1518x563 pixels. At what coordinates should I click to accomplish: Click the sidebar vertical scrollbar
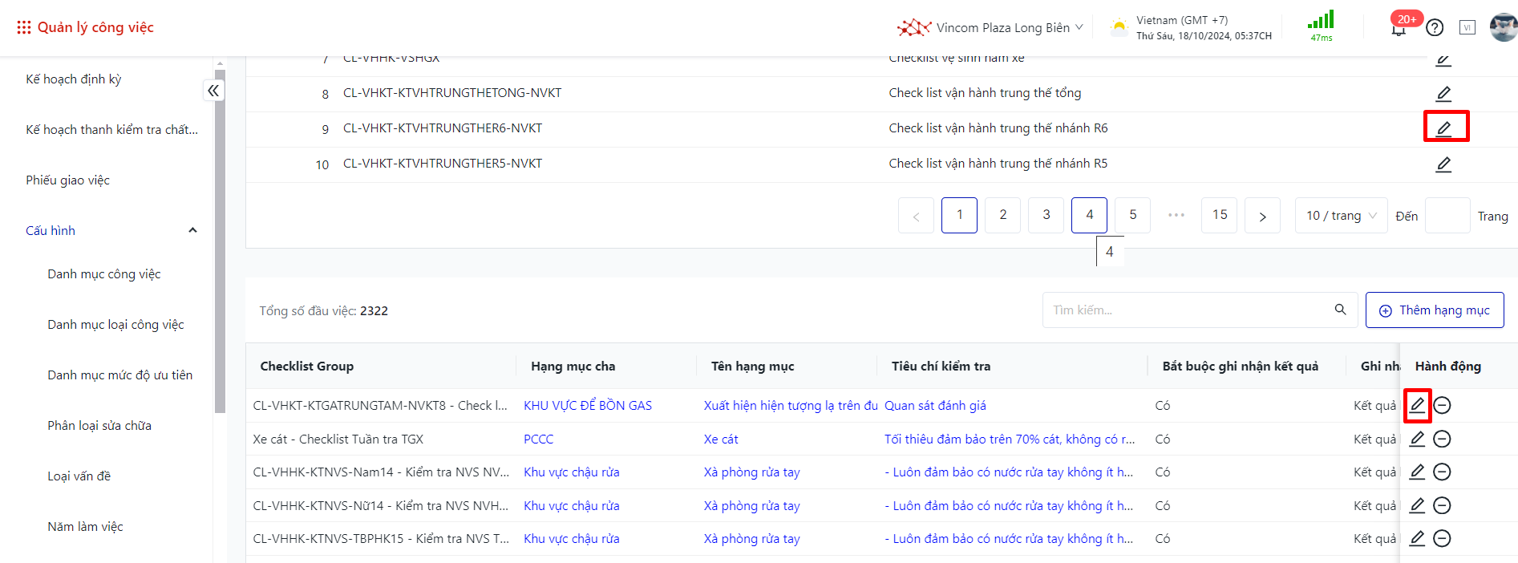[220, 241]
